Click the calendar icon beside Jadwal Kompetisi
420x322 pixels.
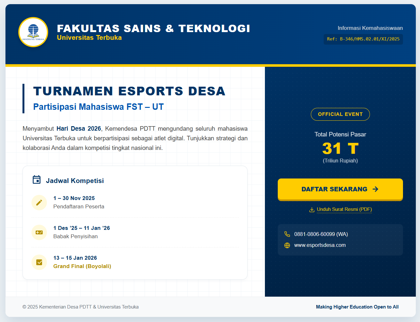point(37,180)
